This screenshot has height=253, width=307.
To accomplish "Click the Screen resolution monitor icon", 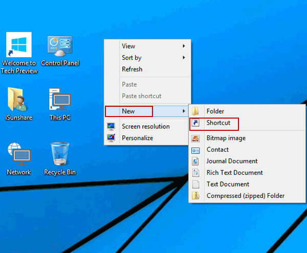I will (111, 126).
